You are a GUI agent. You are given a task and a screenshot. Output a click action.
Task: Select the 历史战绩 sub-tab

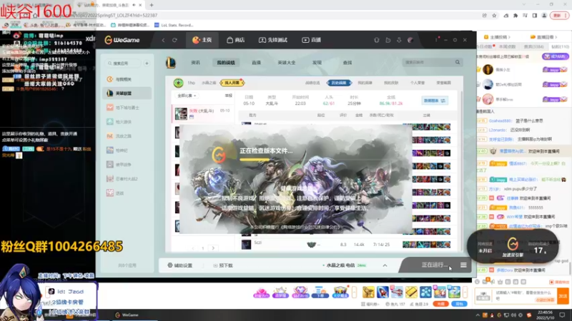pyautogui.click(x=339, y=83)
